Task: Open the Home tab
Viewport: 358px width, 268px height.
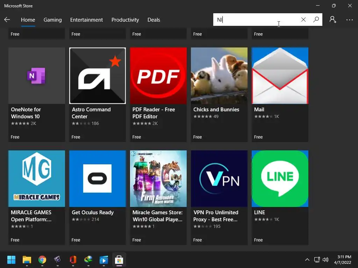Action: click(x=28, y=20)
